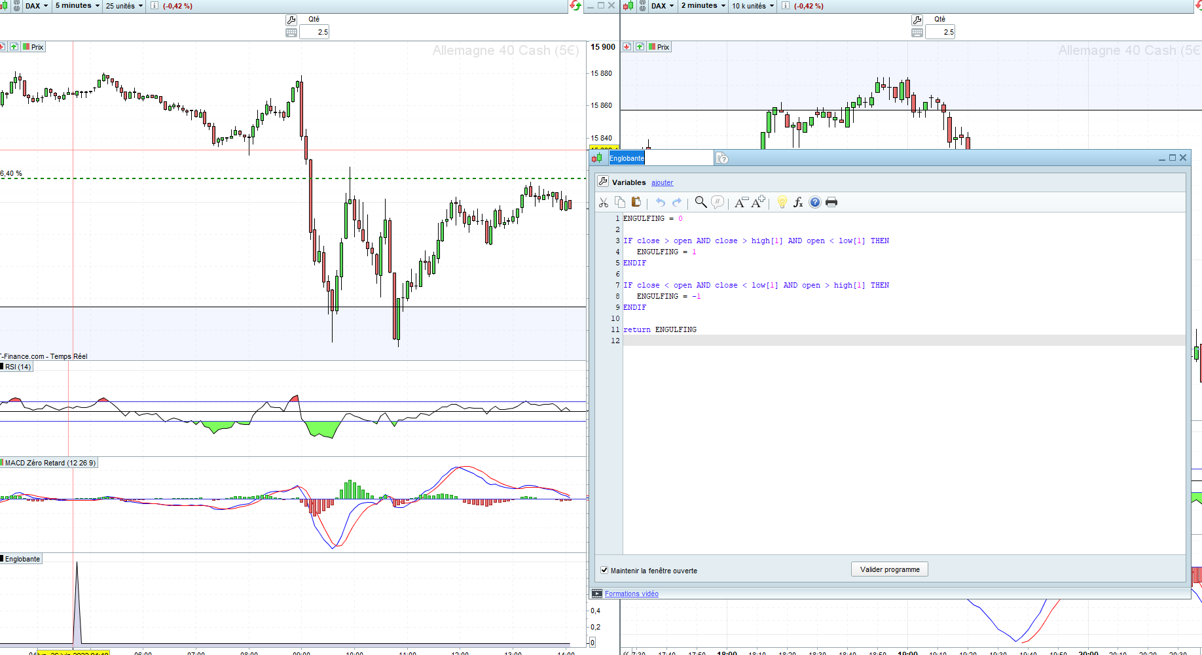
Task: Open the DAX dropdown in the 2 minutes chart
Action: tap(663, 6)
